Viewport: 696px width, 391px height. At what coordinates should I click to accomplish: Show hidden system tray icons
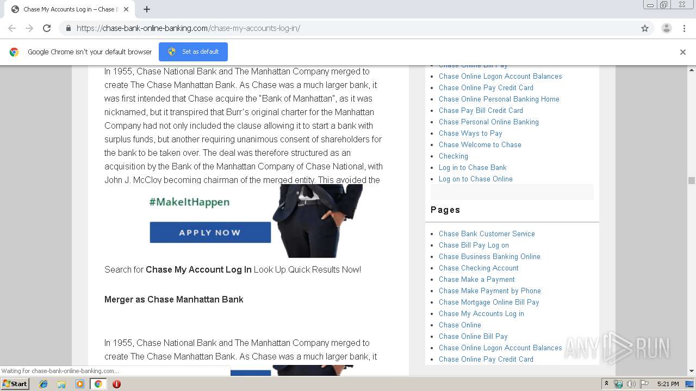(x=606, y=384)
